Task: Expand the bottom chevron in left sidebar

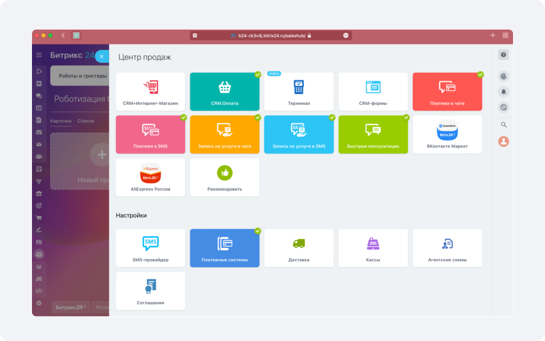Action: 39,303
